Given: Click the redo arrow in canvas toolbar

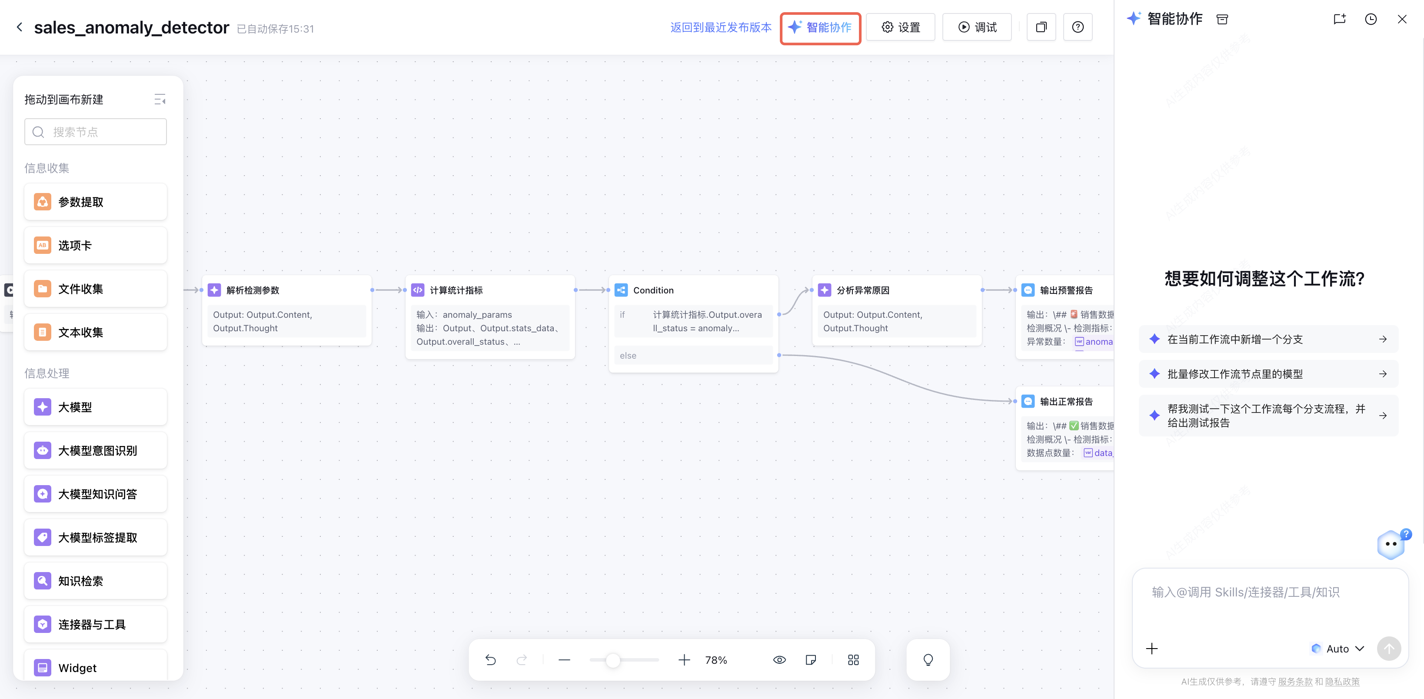Looking at the screenshot, I should [522, 660].
